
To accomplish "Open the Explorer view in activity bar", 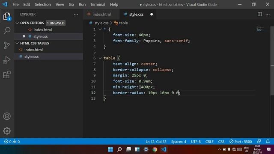I will (x=7, y=16).
